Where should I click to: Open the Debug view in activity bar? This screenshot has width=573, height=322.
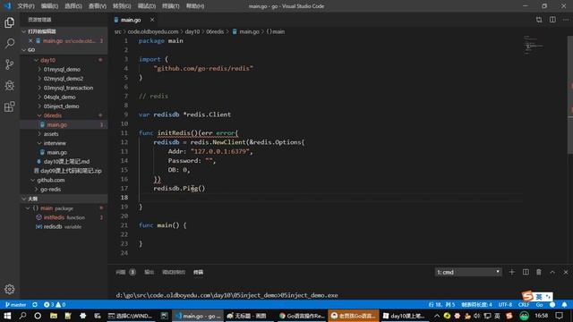[x=10, y=86]
